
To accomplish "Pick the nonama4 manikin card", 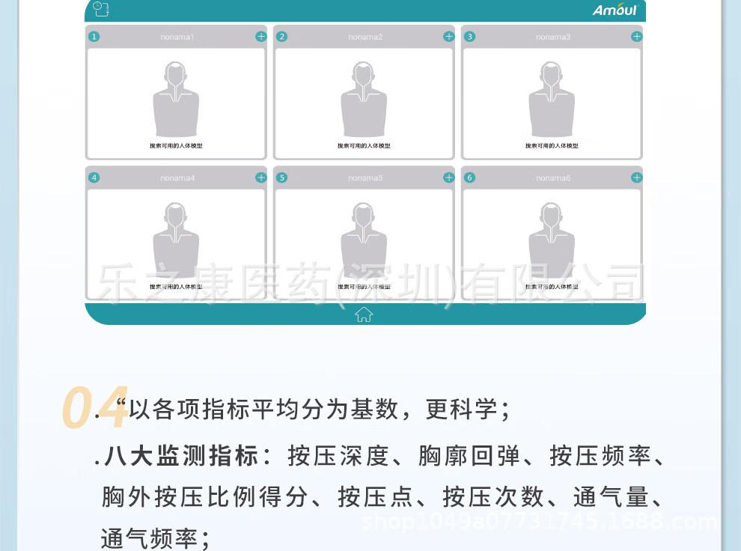I will (x=176, y=241).
